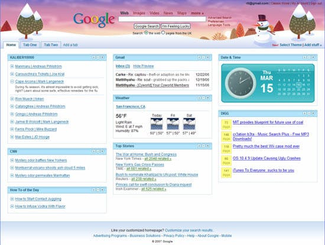The image size is (325, 245).
Task: Click Hide Preview in Gmail widget
Action: pos(144,66)
